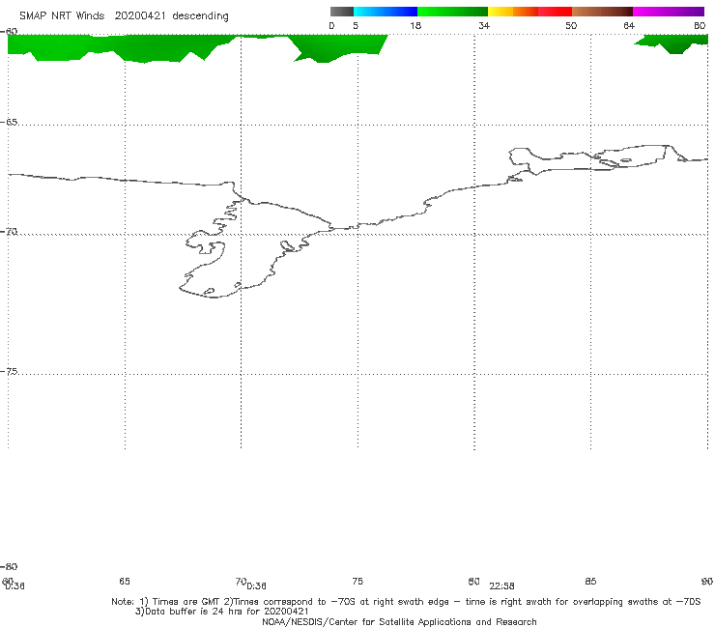Click the NOAA/NESDIS Center for Satellite Applications credit
The image size is (715, 628).
399,622
